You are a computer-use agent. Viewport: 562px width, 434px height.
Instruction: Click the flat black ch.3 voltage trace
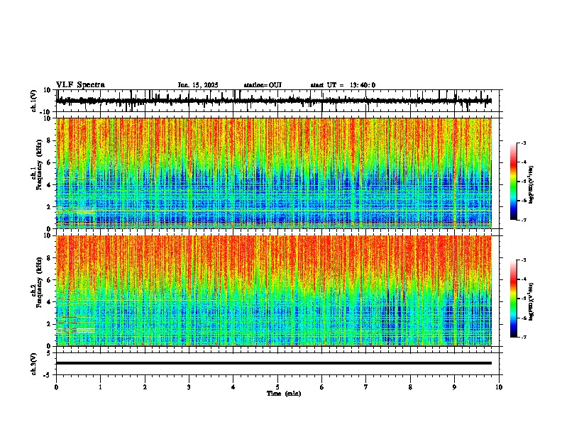(x=274, y=363)
